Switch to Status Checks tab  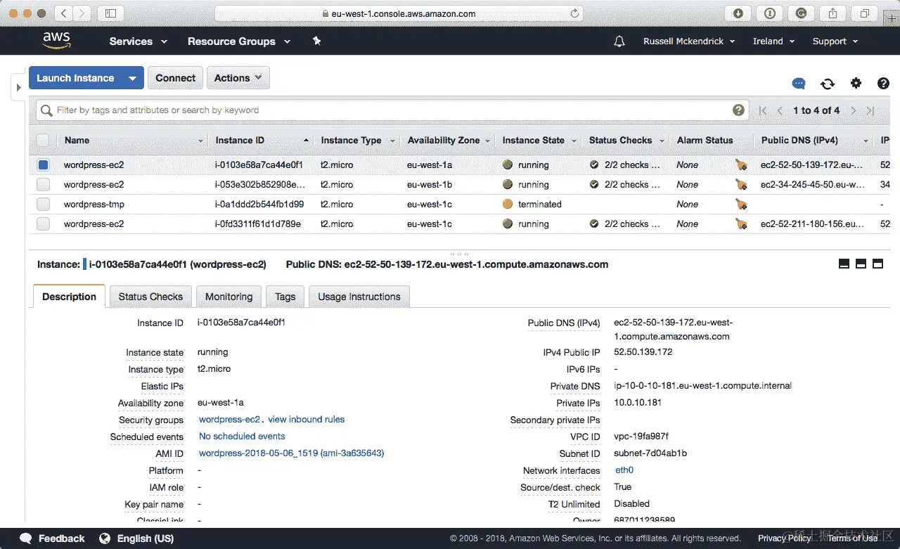150,297
